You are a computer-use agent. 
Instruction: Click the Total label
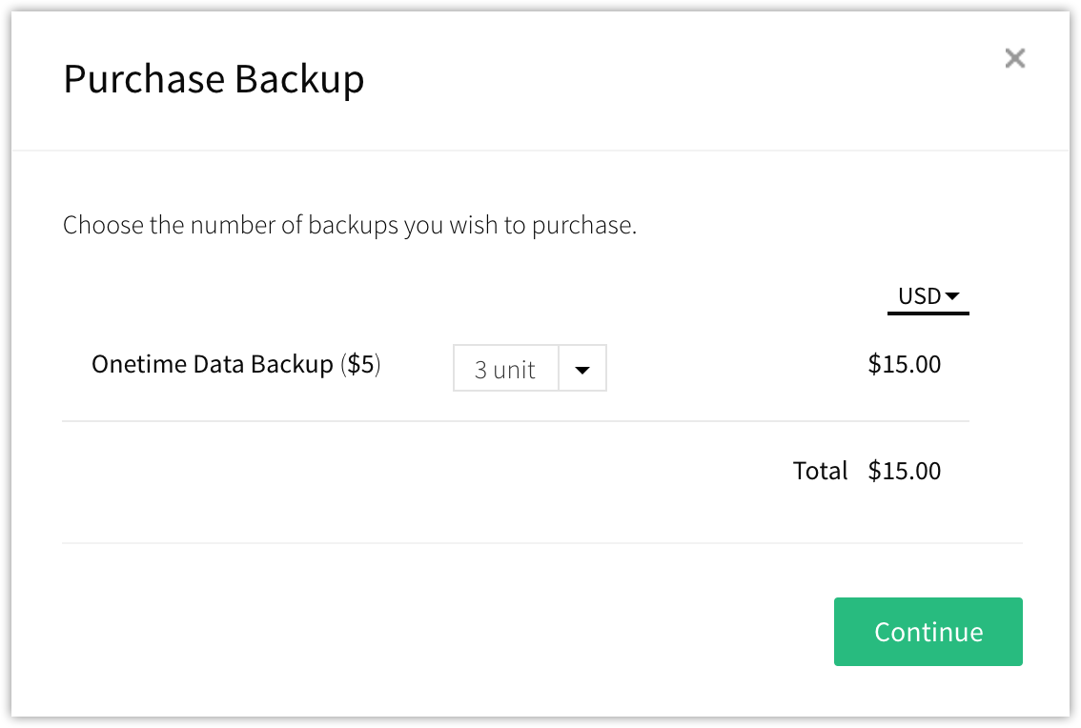coord(820,471)
